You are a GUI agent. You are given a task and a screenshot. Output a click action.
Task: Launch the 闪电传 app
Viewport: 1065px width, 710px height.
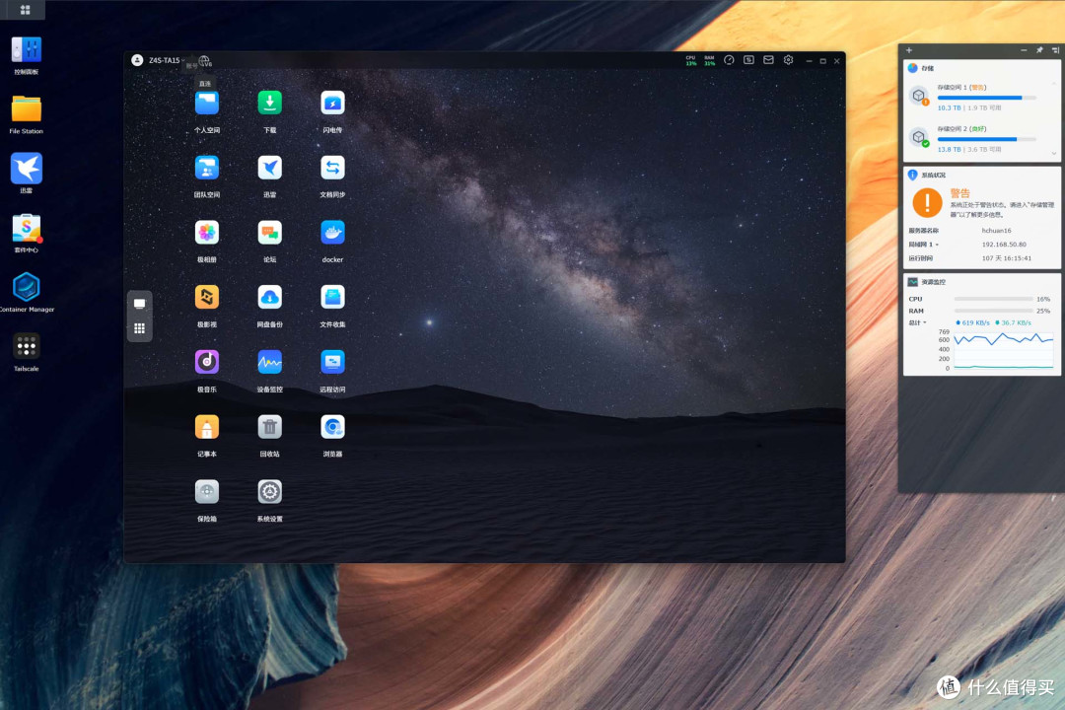click(x=332, y=104)
